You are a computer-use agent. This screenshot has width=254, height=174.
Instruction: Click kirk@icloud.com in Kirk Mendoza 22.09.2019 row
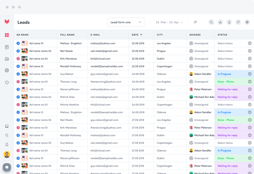100,59
